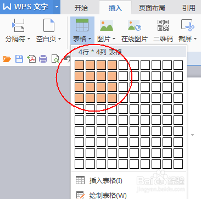Image resolution: width=201 pixels, height=199 pixels.
Task: Expand the 空白页 dropdown arrow
Action: pos(59,39)
